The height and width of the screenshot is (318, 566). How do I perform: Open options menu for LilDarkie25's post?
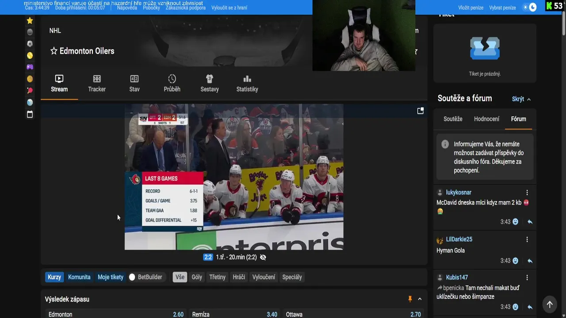[x=527, y=239]
